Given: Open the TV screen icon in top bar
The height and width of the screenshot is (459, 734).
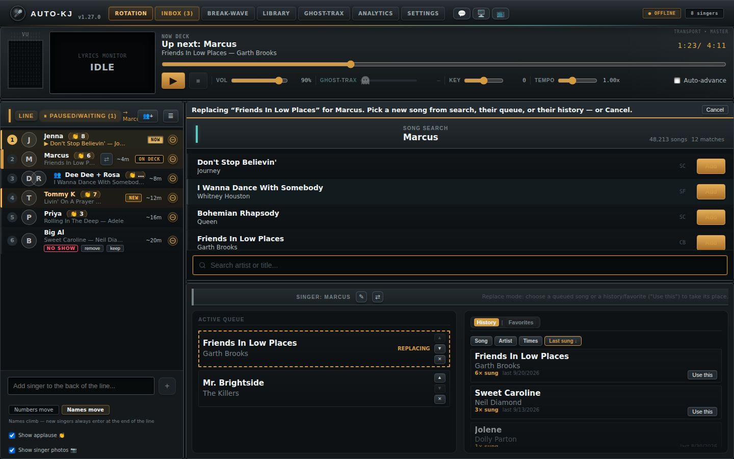Looking at the screenshot, I should (501, 14).
